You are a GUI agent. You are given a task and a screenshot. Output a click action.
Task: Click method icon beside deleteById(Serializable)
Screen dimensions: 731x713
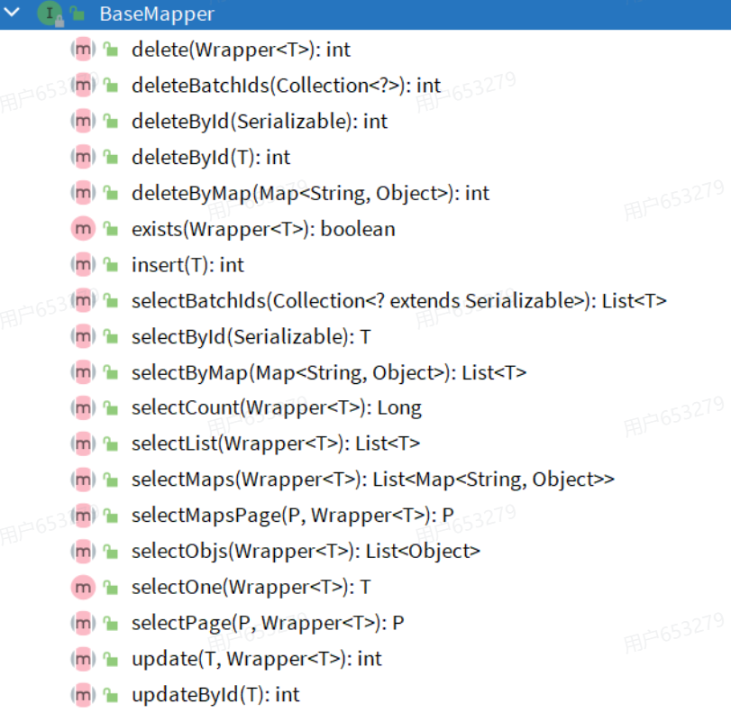[x=83, y=121]
